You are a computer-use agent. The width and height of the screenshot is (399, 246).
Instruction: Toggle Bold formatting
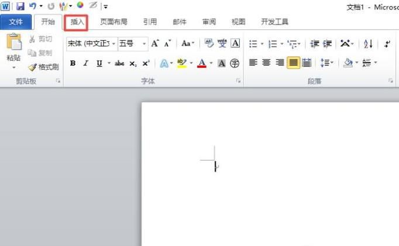pyautogui.click(x=73, y=63)
